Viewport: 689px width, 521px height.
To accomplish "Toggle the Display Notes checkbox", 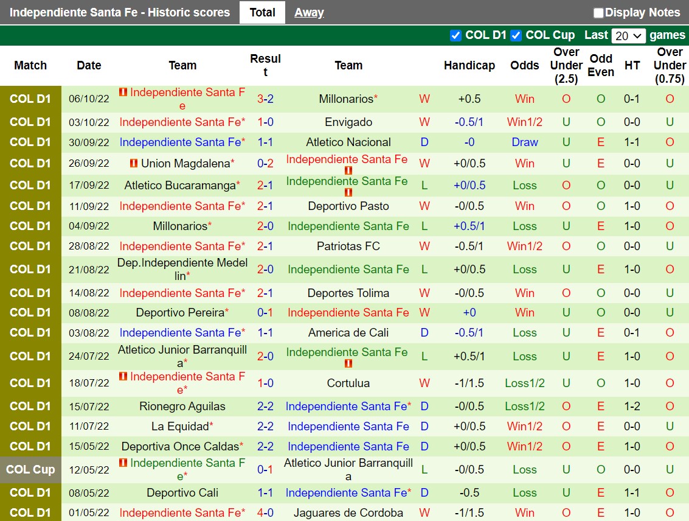I will click(598, 13).
